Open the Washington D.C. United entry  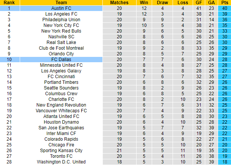tap(61, 162)
